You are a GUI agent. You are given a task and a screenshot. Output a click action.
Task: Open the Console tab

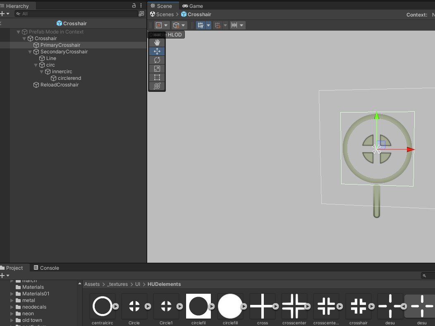[46, 268]
